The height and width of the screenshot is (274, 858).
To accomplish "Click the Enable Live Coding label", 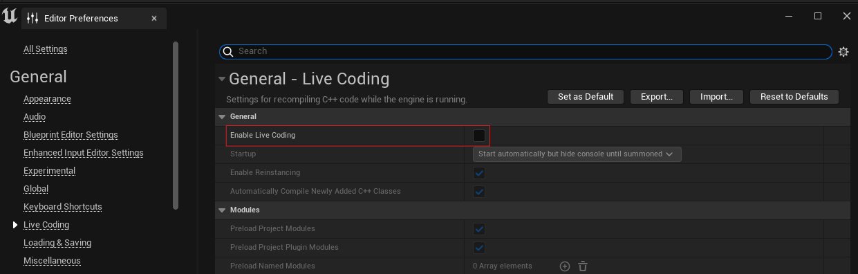I will click(263, 136).
